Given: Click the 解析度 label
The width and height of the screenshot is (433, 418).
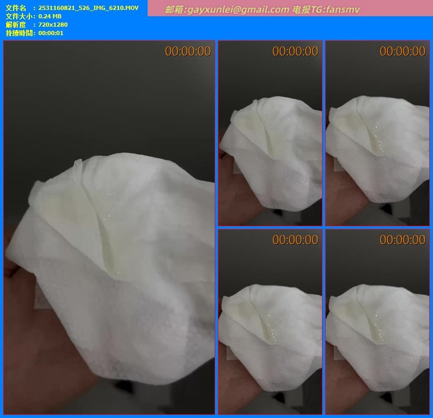Looking at the screenshot, I should pyautogui.click(x=16, y=25).
